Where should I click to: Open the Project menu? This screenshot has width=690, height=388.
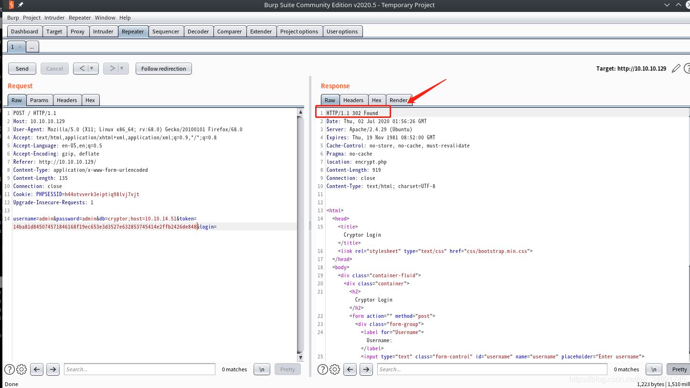coord(32,18)
